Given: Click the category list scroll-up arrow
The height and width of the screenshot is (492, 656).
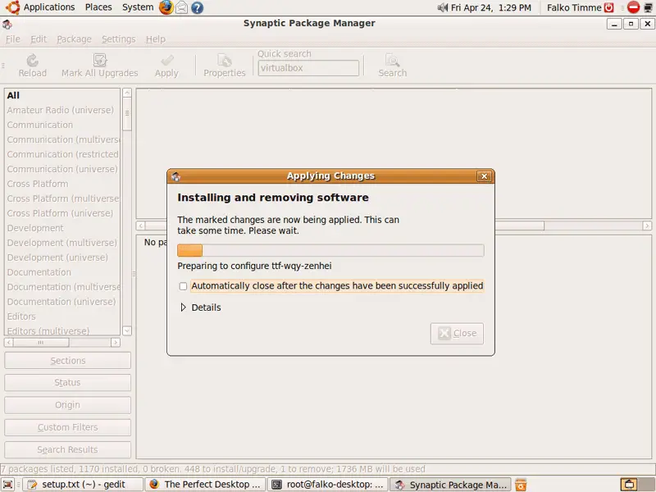Looking at the screenshot, I should tap(127, 93).
